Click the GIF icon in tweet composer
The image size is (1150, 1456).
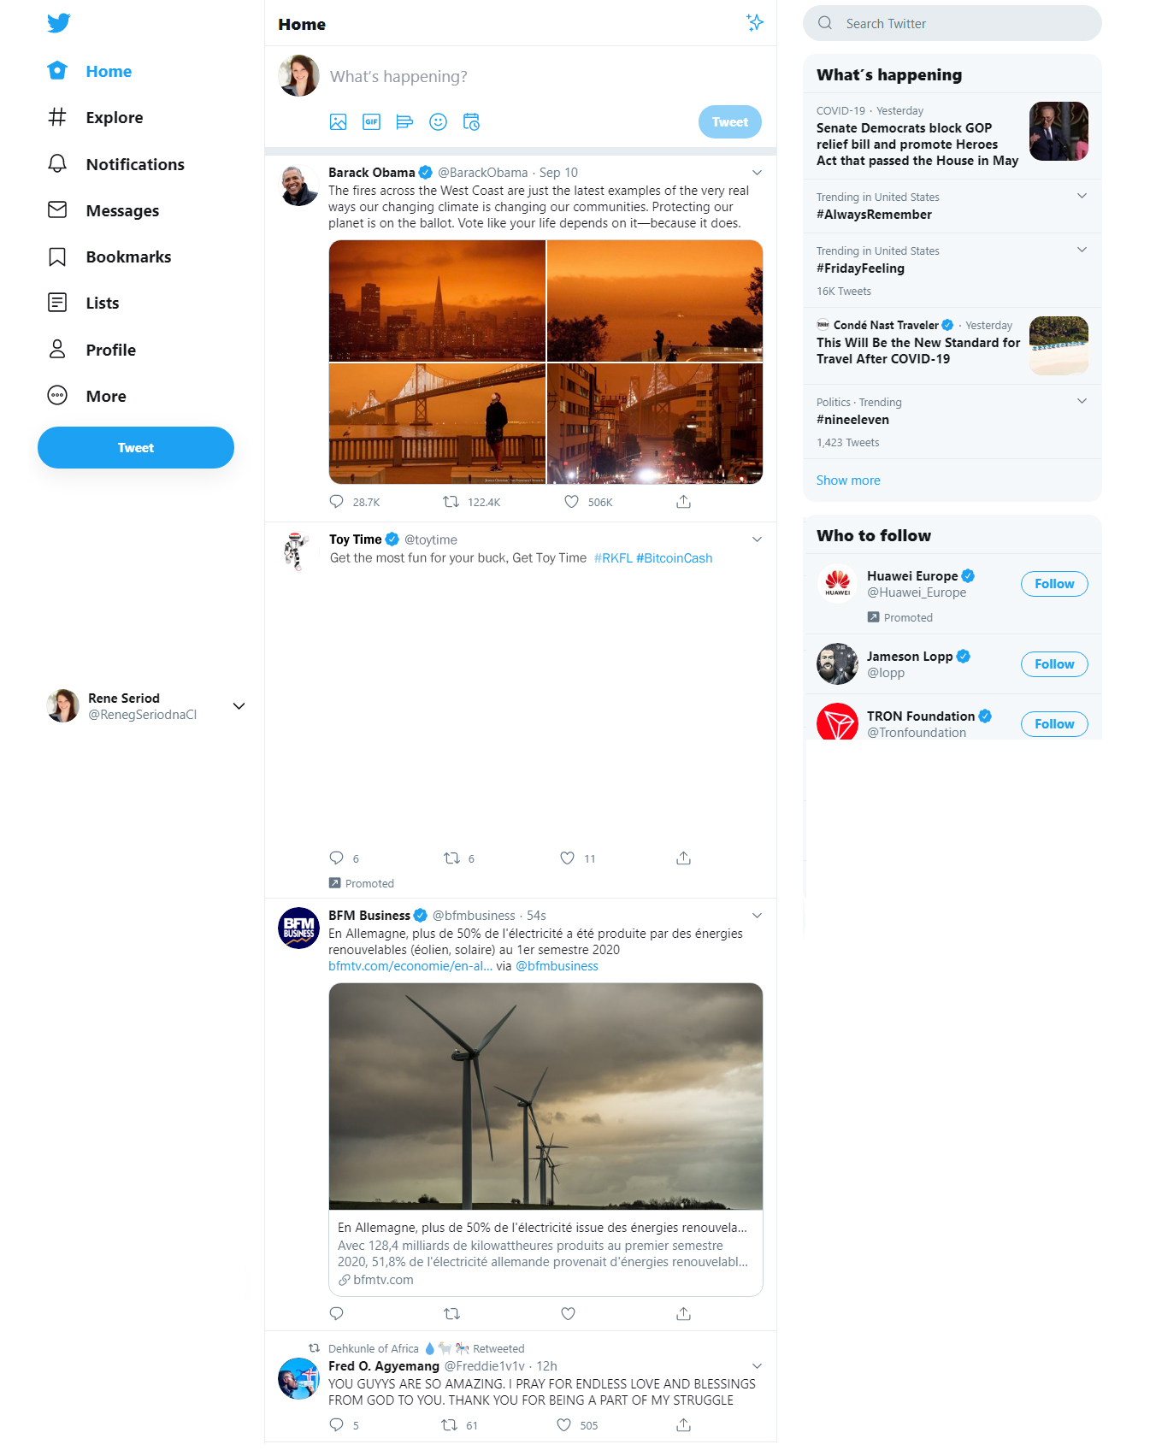pos(371,122)
